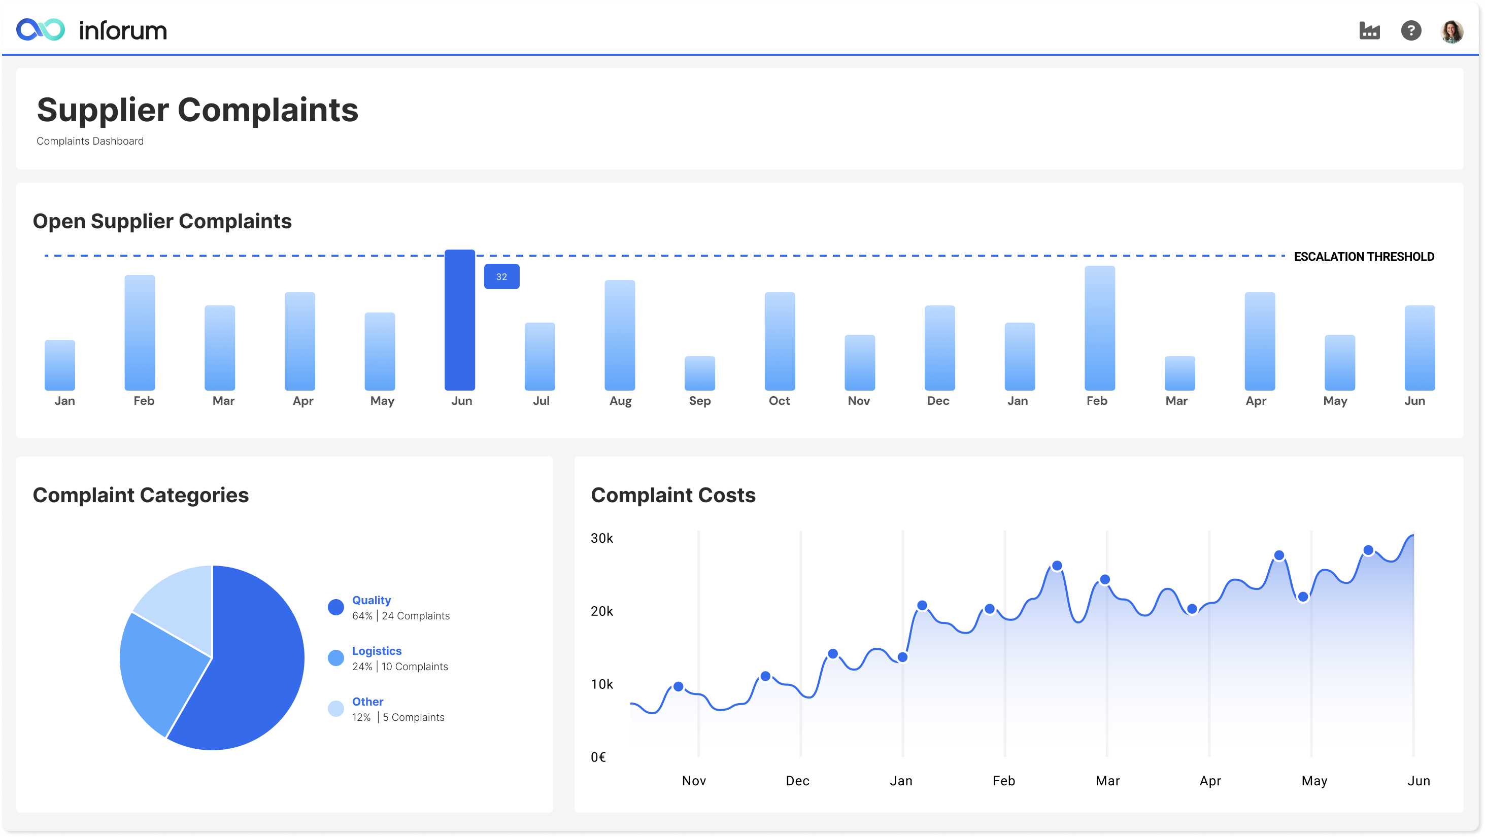Screen dimensions: 1485x837
Task: Click the Other category link in legend
Action: [x=367, y=702]
